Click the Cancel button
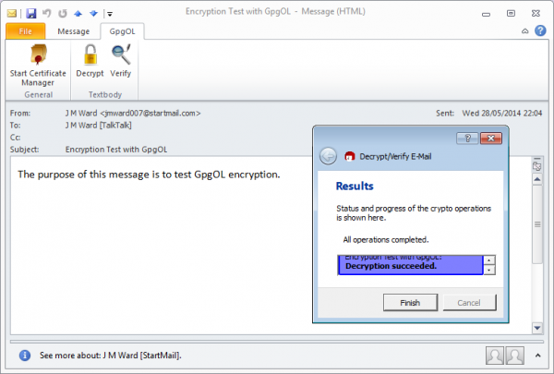Image resolution: width=554 pixels, height=374 pixels. click(x=469, y=303)
